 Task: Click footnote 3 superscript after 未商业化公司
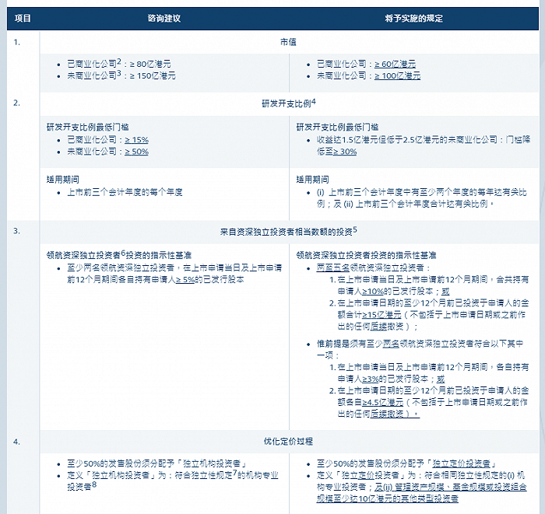(x=119, y=73)
